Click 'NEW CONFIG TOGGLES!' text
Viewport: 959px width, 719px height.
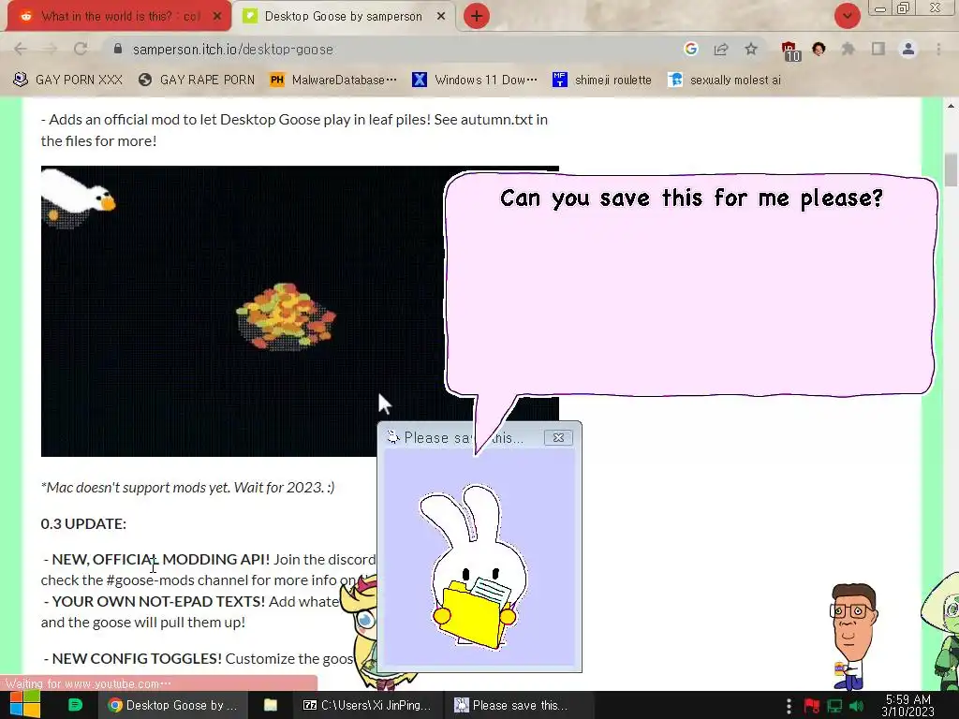point(137,659)
